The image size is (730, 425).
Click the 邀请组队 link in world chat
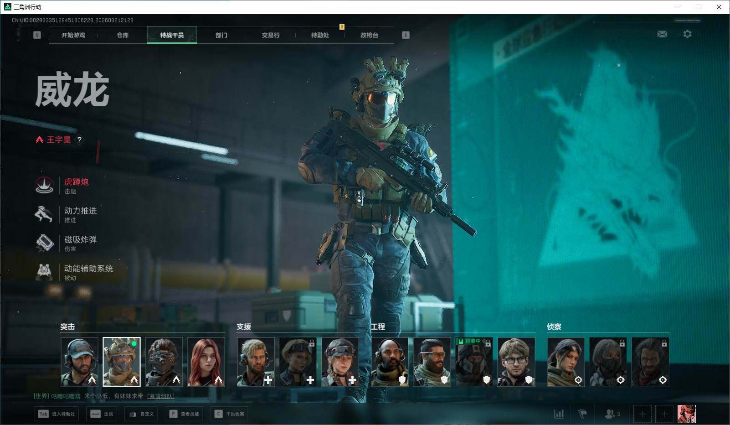pos(161,396)
